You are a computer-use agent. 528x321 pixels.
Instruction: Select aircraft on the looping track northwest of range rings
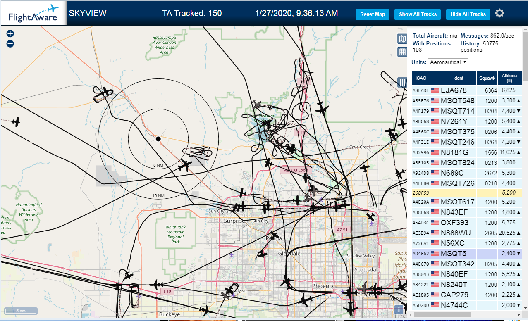click(x=107, y=92)
